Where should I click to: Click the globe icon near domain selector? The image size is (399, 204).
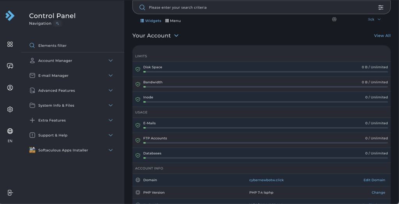[334, 19]
